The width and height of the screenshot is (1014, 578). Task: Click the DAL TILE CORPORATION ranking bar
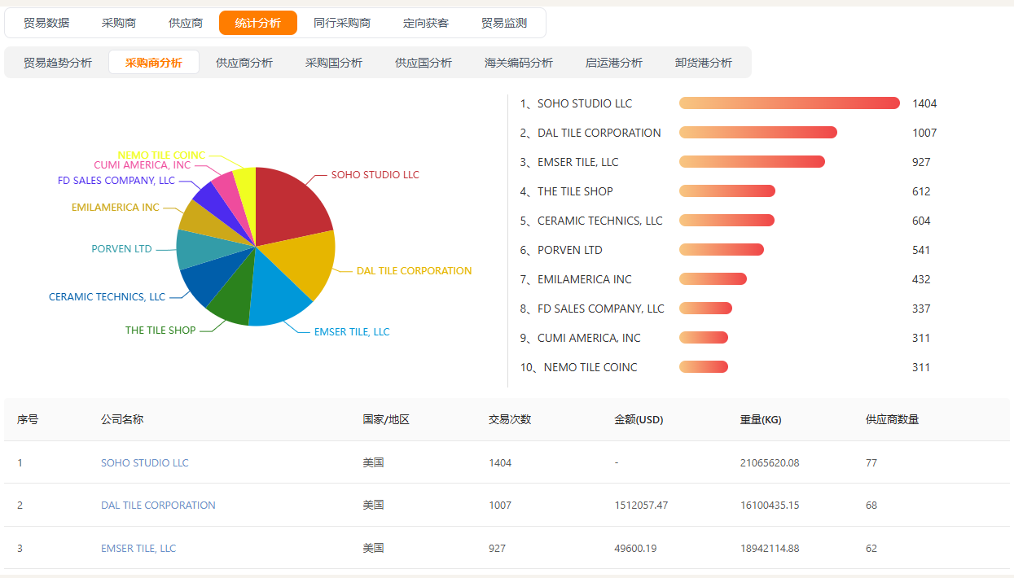click(758, 133)
